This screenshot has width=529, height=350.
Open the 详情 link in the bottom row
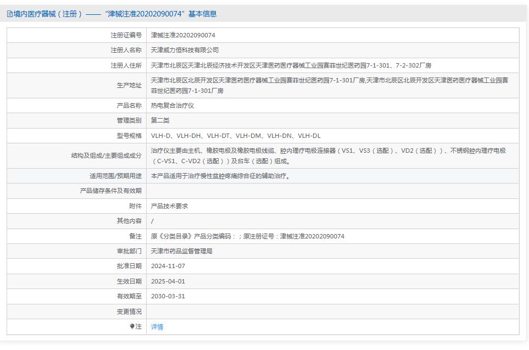coord(157,326)
